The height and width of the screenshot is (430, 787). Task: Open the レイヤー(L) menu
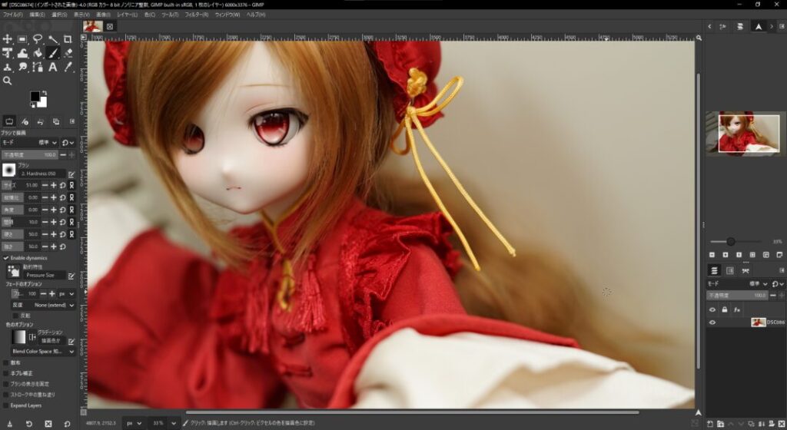pyautogui.click(x=127, y=15)
